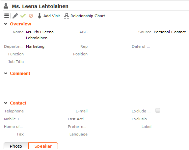Collapse the Overview section chevron
This screenshot has height=150, width=189.
(x=6, y=24)
